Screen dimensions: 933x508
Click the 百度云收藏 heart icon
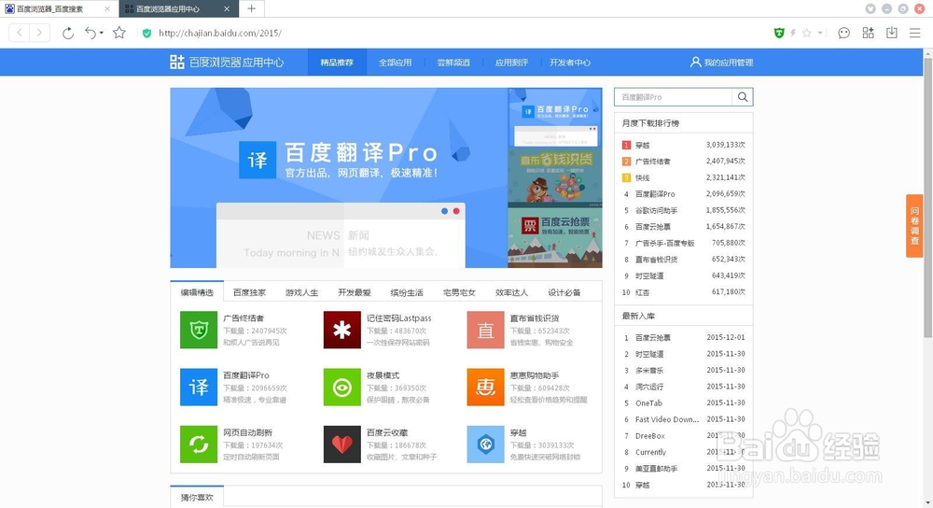pyautogui.click(x=342, y=444)
